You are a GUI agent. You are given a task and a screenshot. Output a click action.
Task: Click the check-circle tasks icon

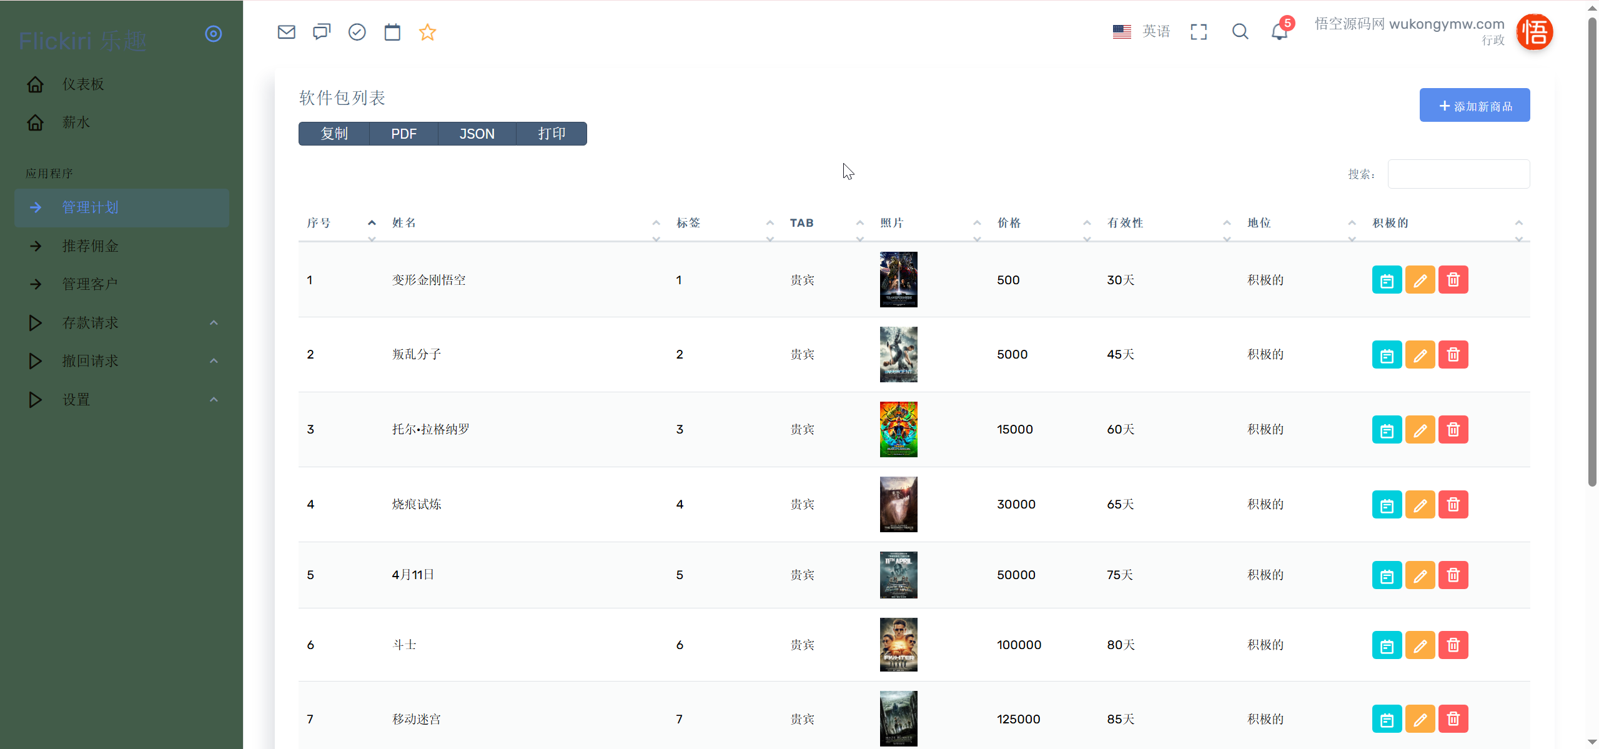click(357, 32)
